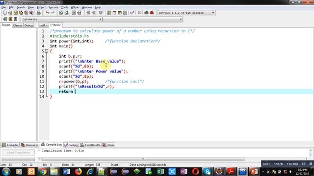
Task: Open Skype from the taskbar
Action: (x=207, y=172)
